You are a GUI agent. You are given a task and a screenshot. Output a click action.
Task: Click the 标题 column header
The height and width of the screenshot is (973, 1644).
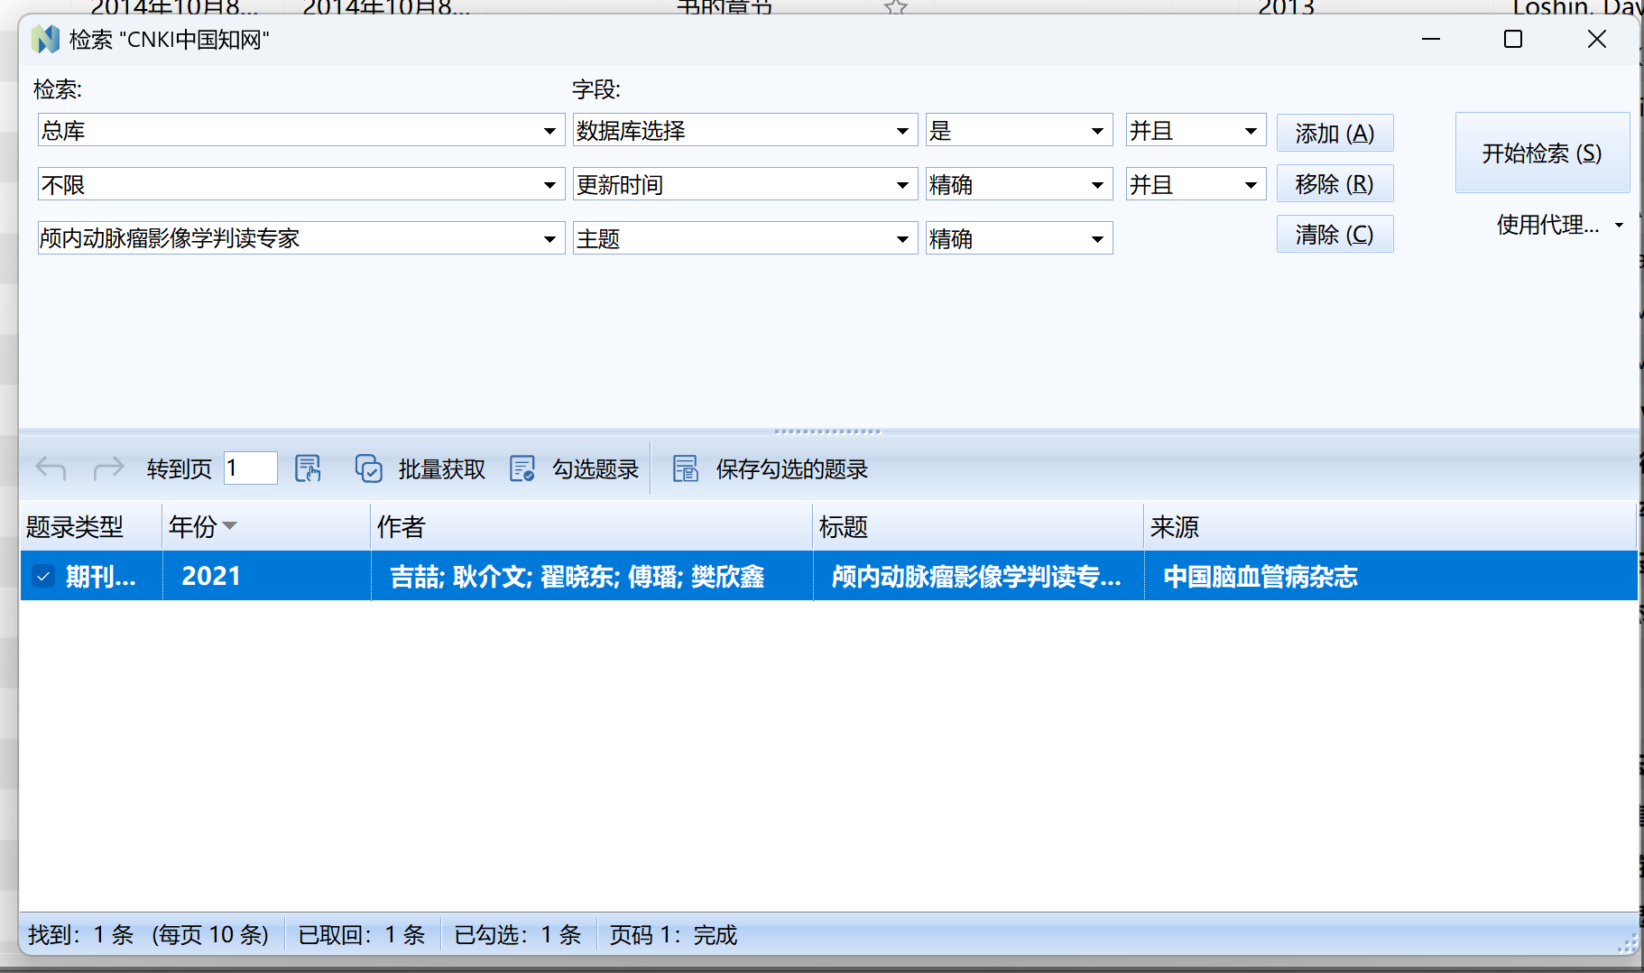coord(978,526)
